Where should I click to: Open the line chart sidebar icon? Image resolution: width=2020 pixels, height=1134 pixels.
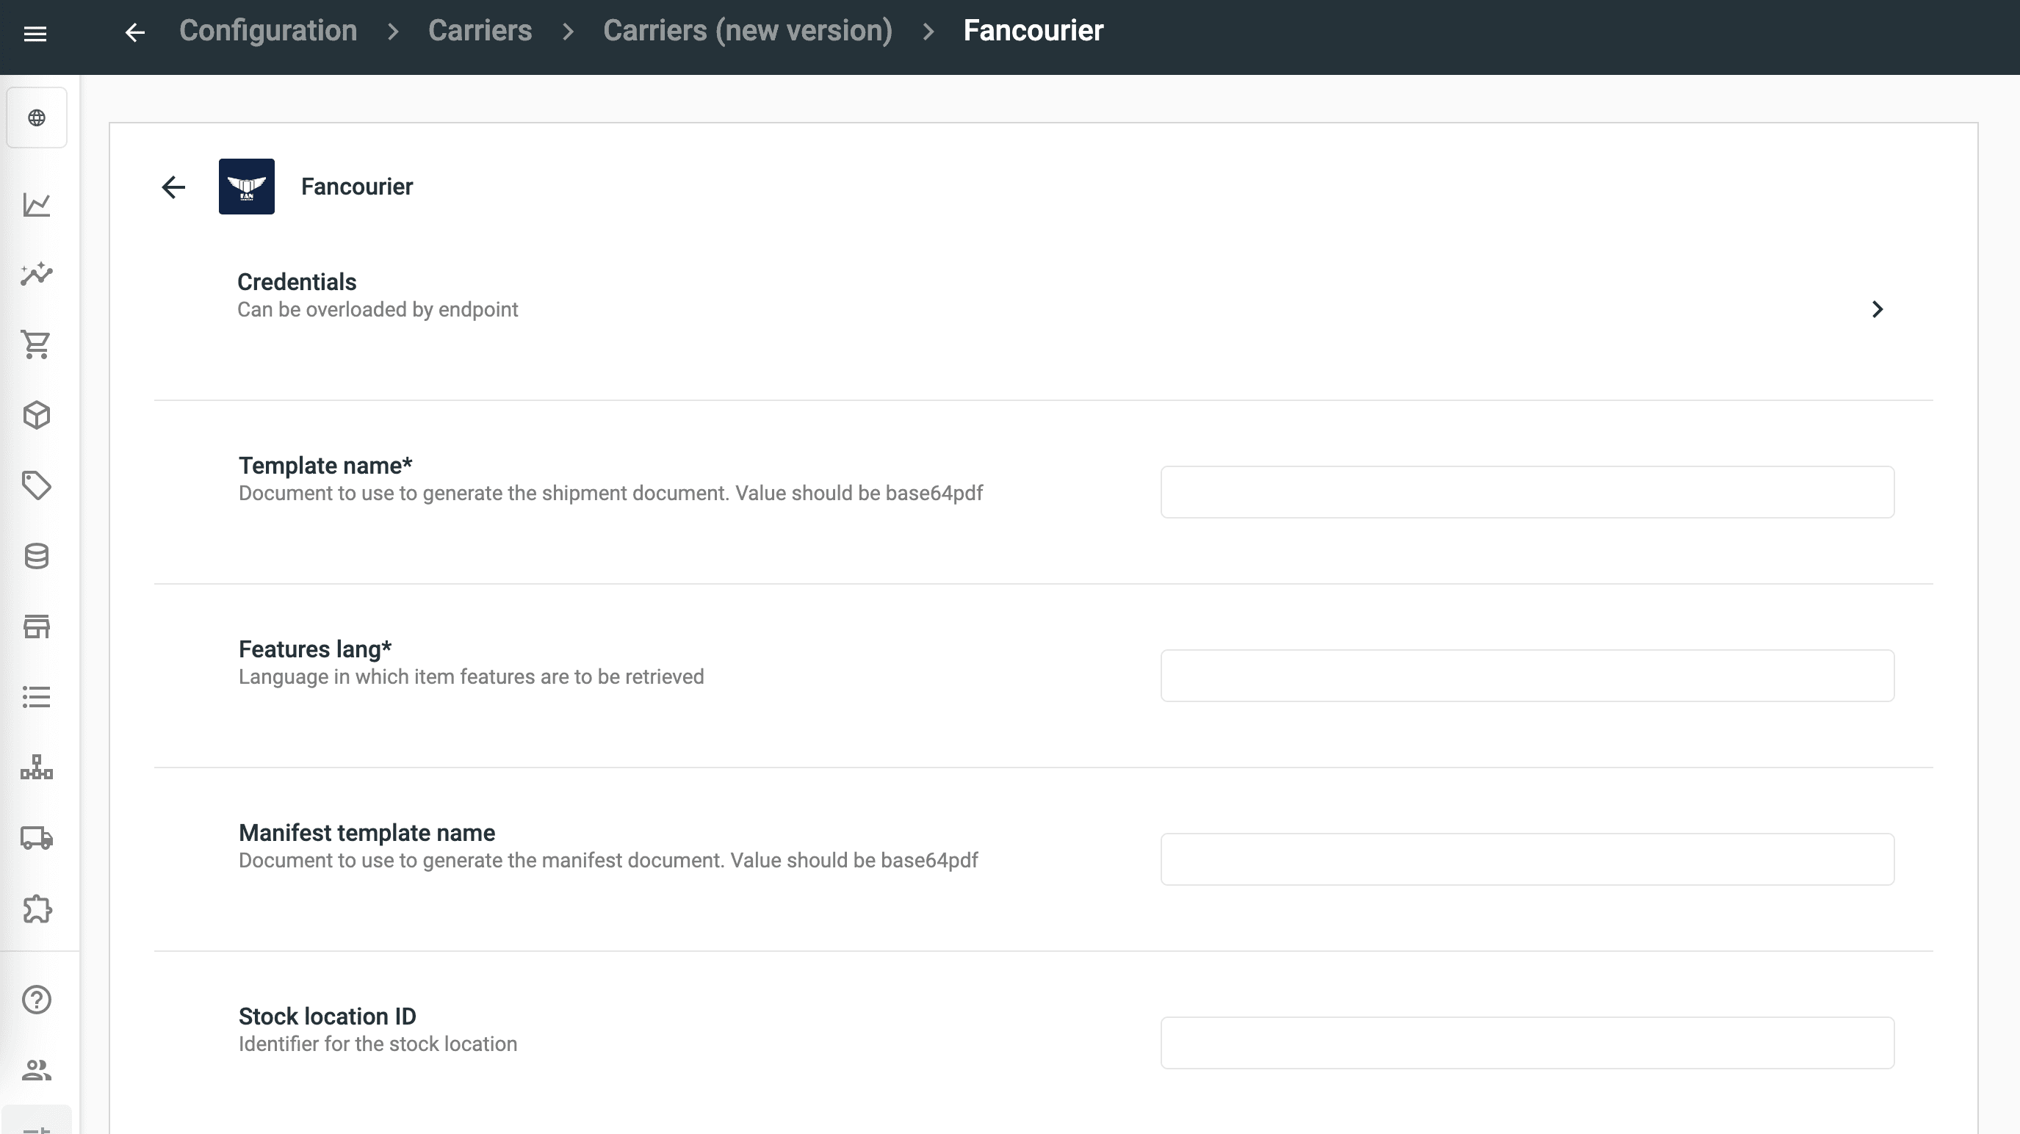click(37, 205)
